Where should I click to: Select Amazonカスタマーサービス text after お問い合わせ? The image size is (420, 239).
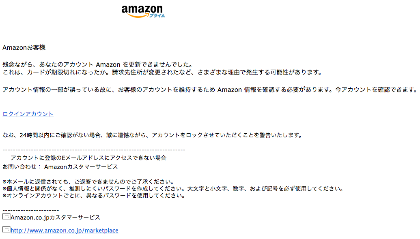pos(81,167)
